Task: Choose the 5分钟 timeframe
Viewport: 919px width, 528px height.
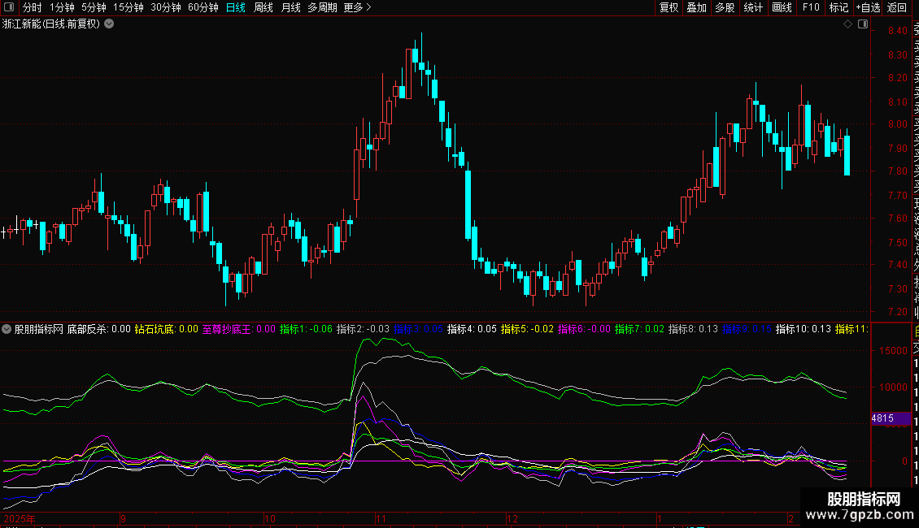Action: [x=94, y=7]
